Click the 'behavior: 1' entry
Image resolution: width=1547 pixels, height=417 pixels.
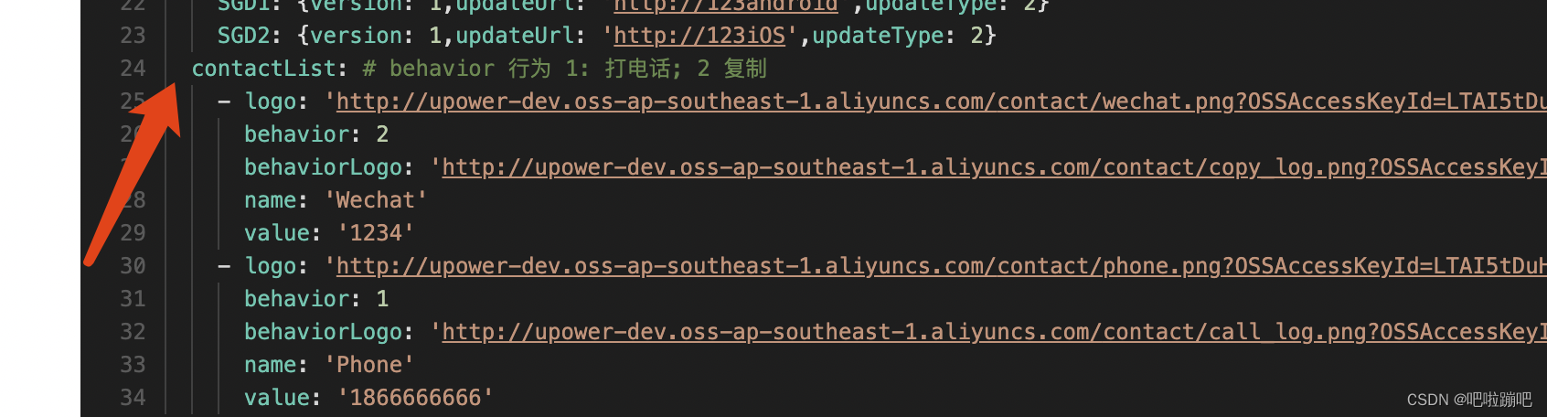click(316, 299)
